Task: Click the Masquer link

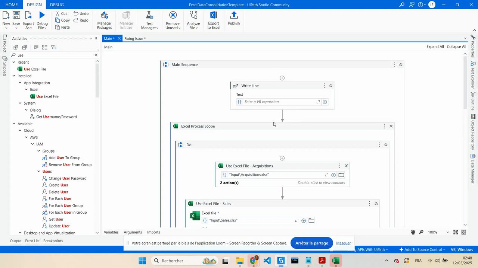Action: pos(343,243)
